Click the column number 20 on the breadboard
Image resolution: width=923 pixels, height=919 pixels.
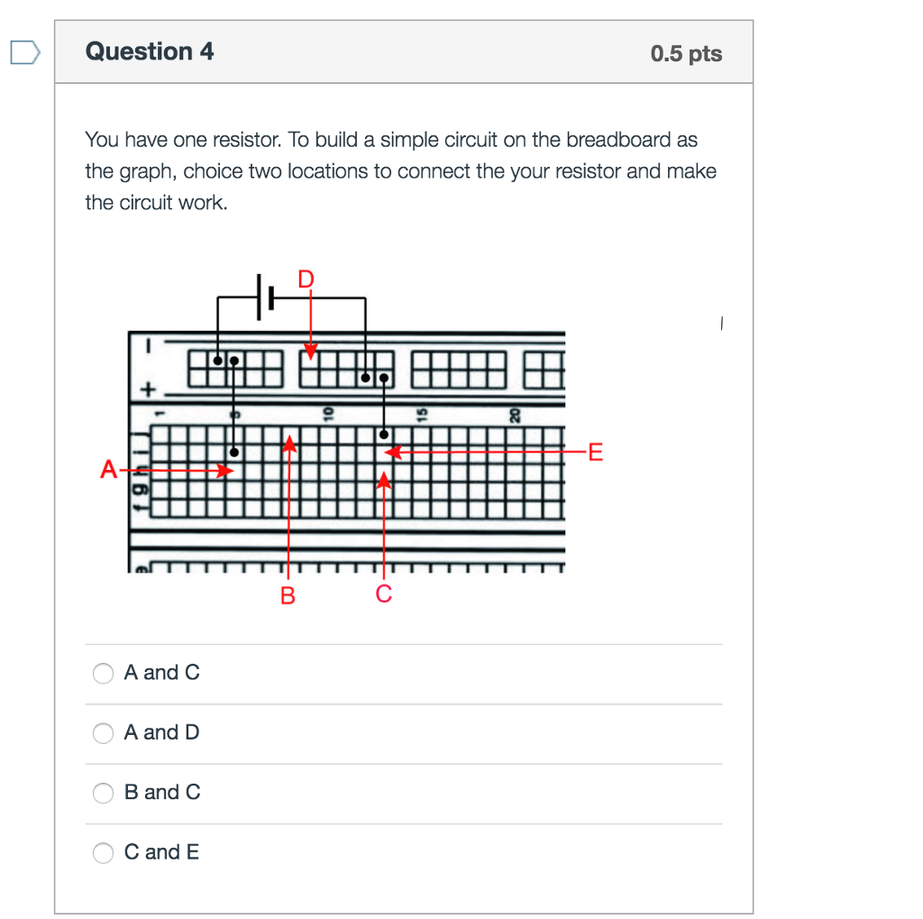[515, 414]
